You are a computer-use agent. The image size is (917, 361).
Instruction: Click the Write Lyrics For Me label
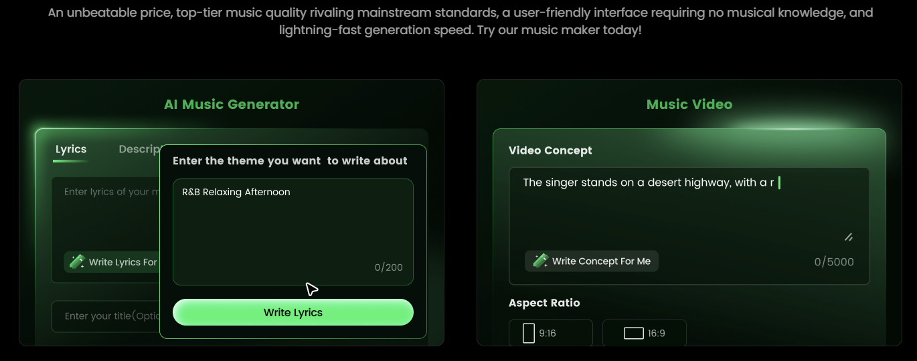tap(122, 262)
